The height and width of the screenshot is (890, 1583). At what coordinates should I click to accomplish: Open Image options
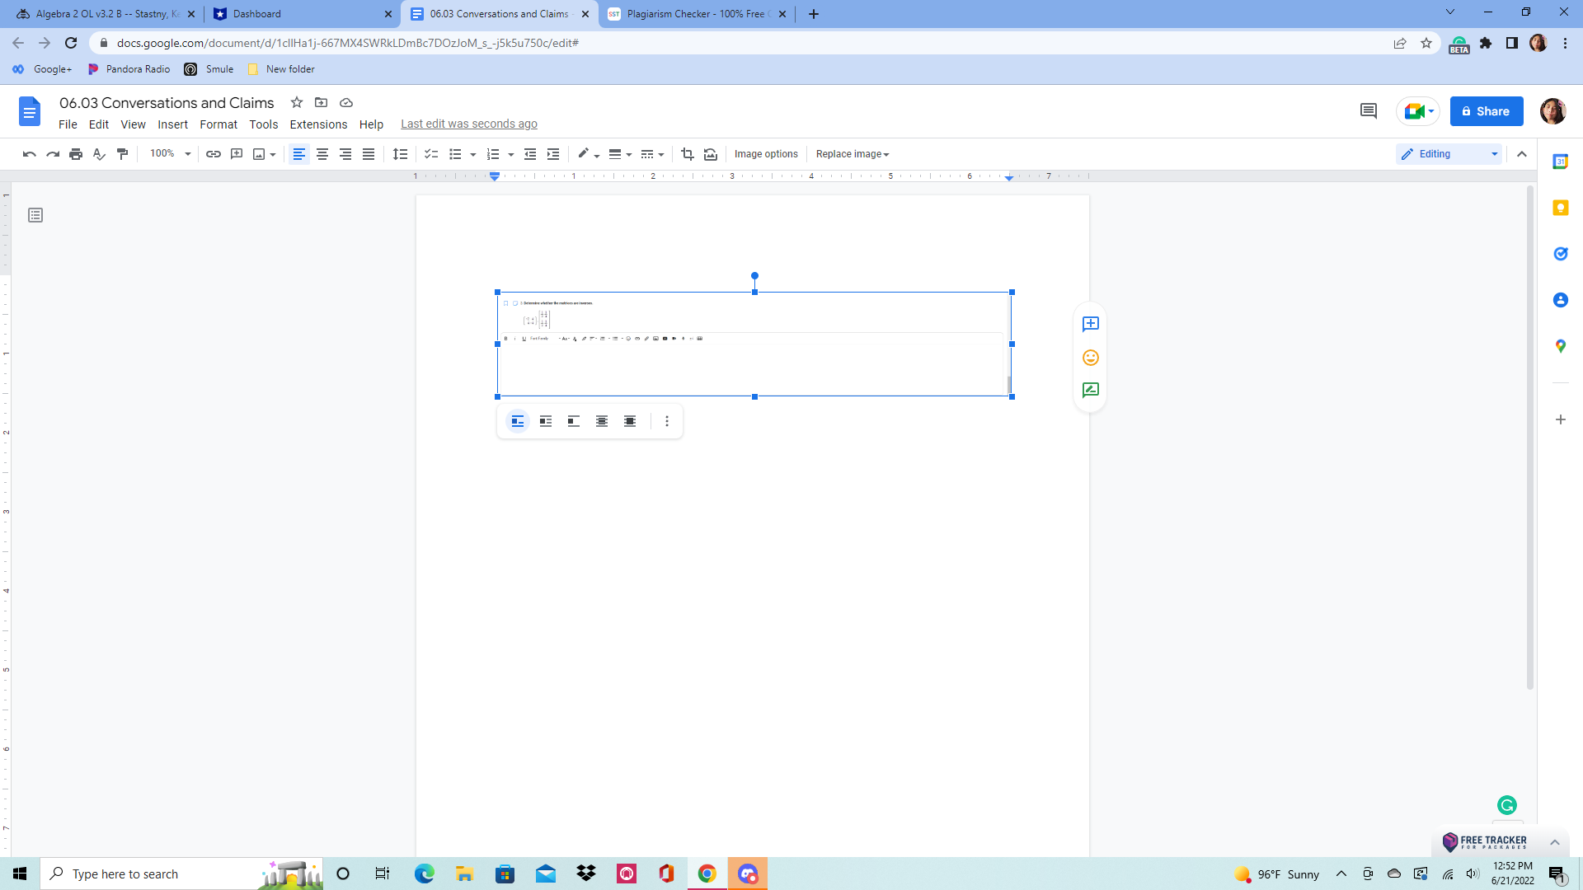coord(766,153)
